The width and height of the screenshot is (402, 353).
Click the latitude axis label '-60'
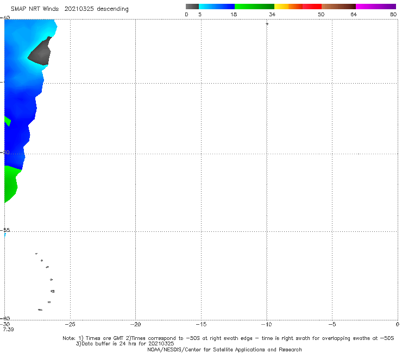point(5,318)
